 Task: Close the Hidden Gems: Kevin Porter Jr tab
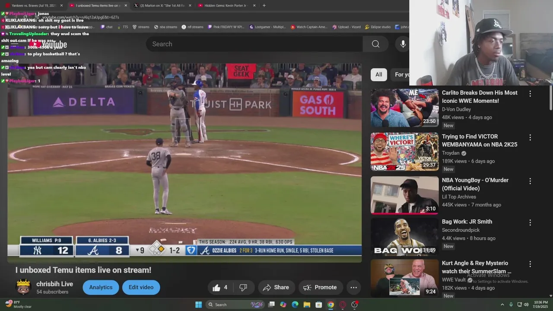[254, 6]
